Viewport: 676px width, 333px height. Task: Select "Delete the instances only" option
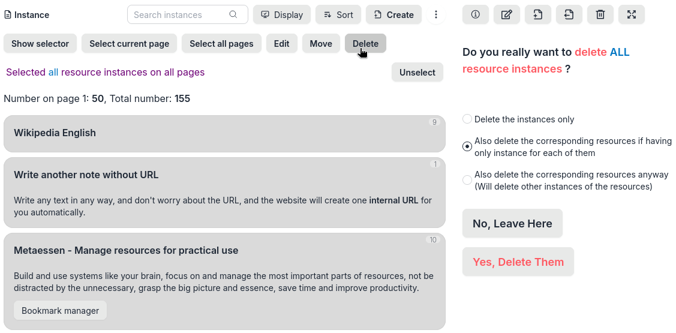click(x=467, y=119)
